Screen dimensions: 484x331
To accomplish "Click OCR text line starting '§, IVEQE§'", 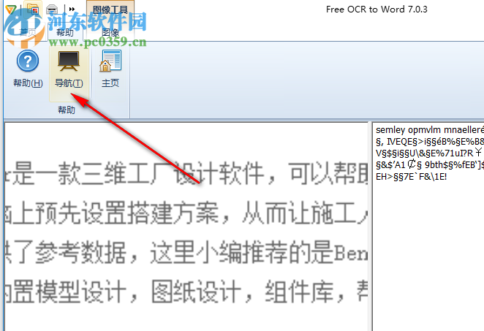I will [x=430, y=142].
